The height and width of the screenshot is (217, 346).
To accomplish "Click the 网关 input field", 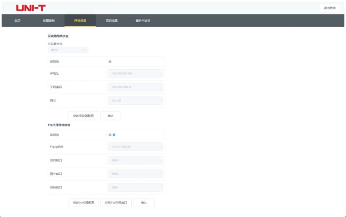I will pyautogui.click(x=135, y=101).
